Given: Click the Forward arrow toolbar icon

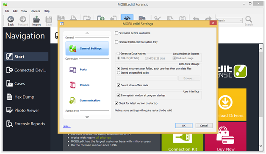Looking at the screenshot, I should point(23,19).
